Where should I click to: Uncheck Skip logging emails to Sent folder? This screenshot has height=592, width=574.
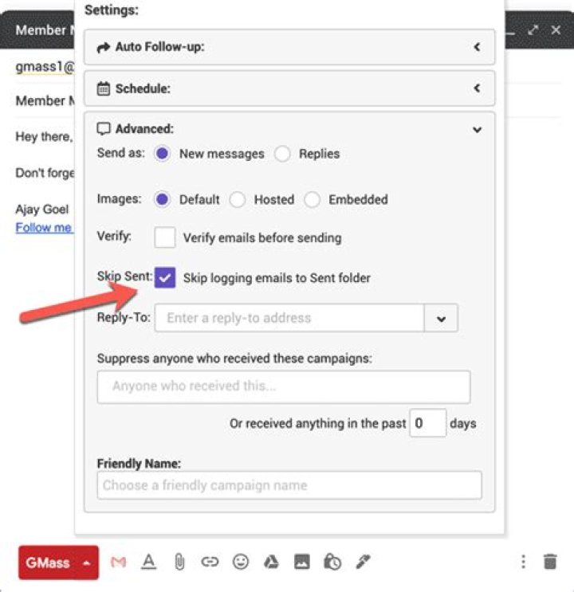click(x=166, y=278)
